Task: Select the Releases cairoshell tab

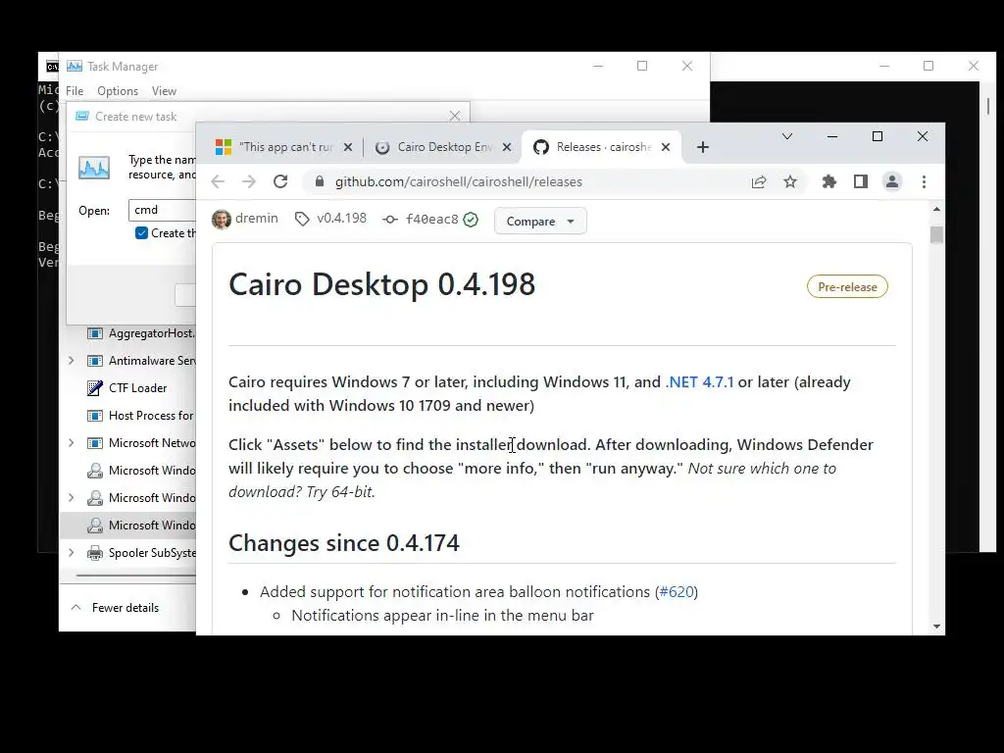Action: click(602, 147)
